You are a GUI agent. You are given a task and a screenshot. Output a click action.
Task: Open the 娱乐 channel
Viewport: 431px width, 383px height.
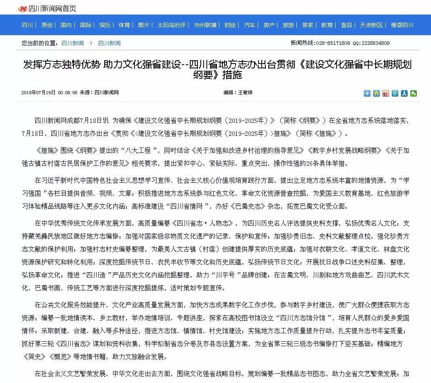coord(105,25)
